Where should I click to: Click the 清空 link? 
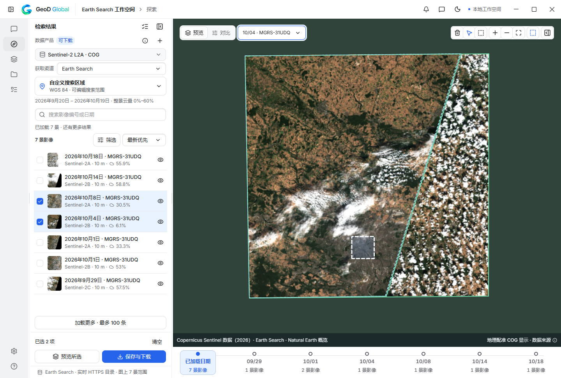point(157,342)
